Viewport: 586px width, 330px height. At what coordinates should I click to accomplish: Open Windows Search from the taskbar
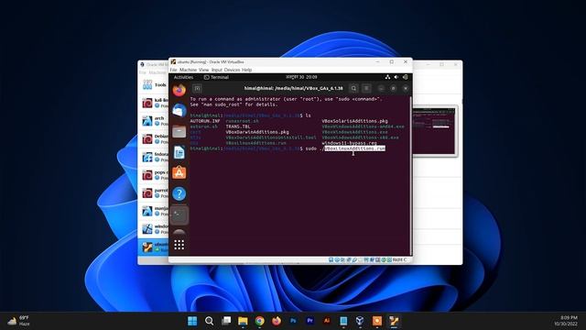(x=210, y=321)
